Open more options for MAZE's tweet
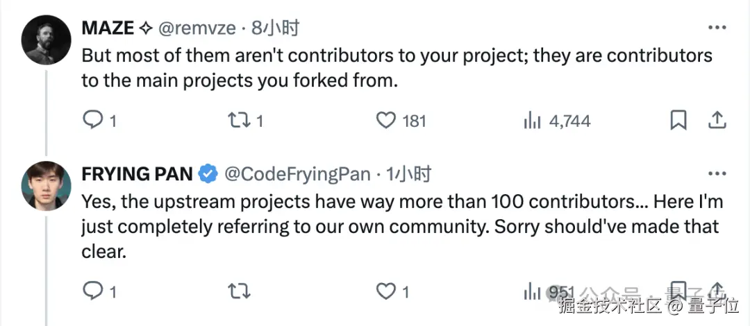750x326 pixels. pos(717,28)
